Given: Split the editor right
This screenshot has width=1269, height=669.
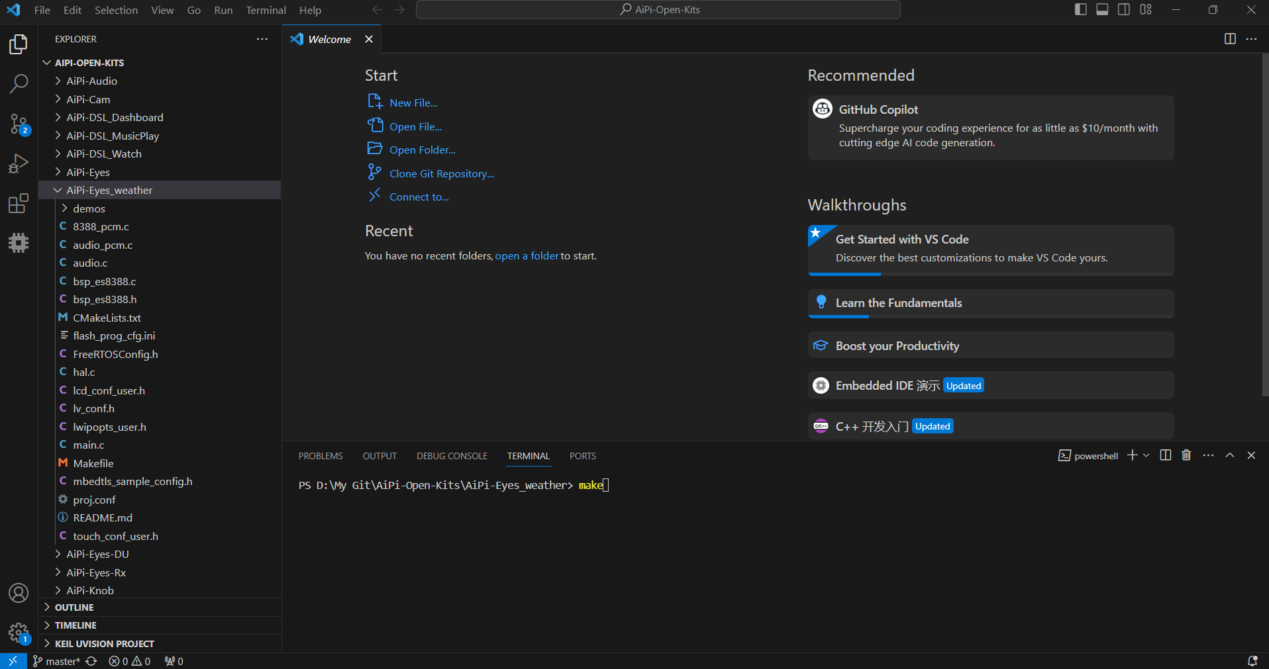Looking at the screenshot, I should (1230, 39).
